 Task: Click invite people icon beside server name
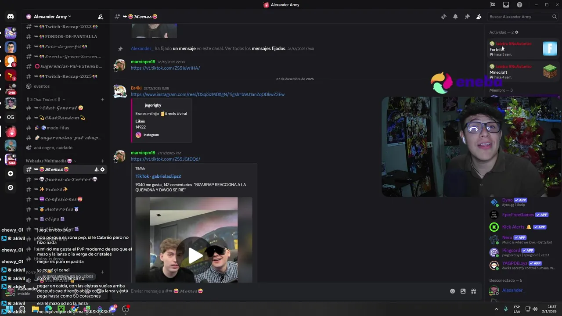pyautogui.click(x=101, y=17)
